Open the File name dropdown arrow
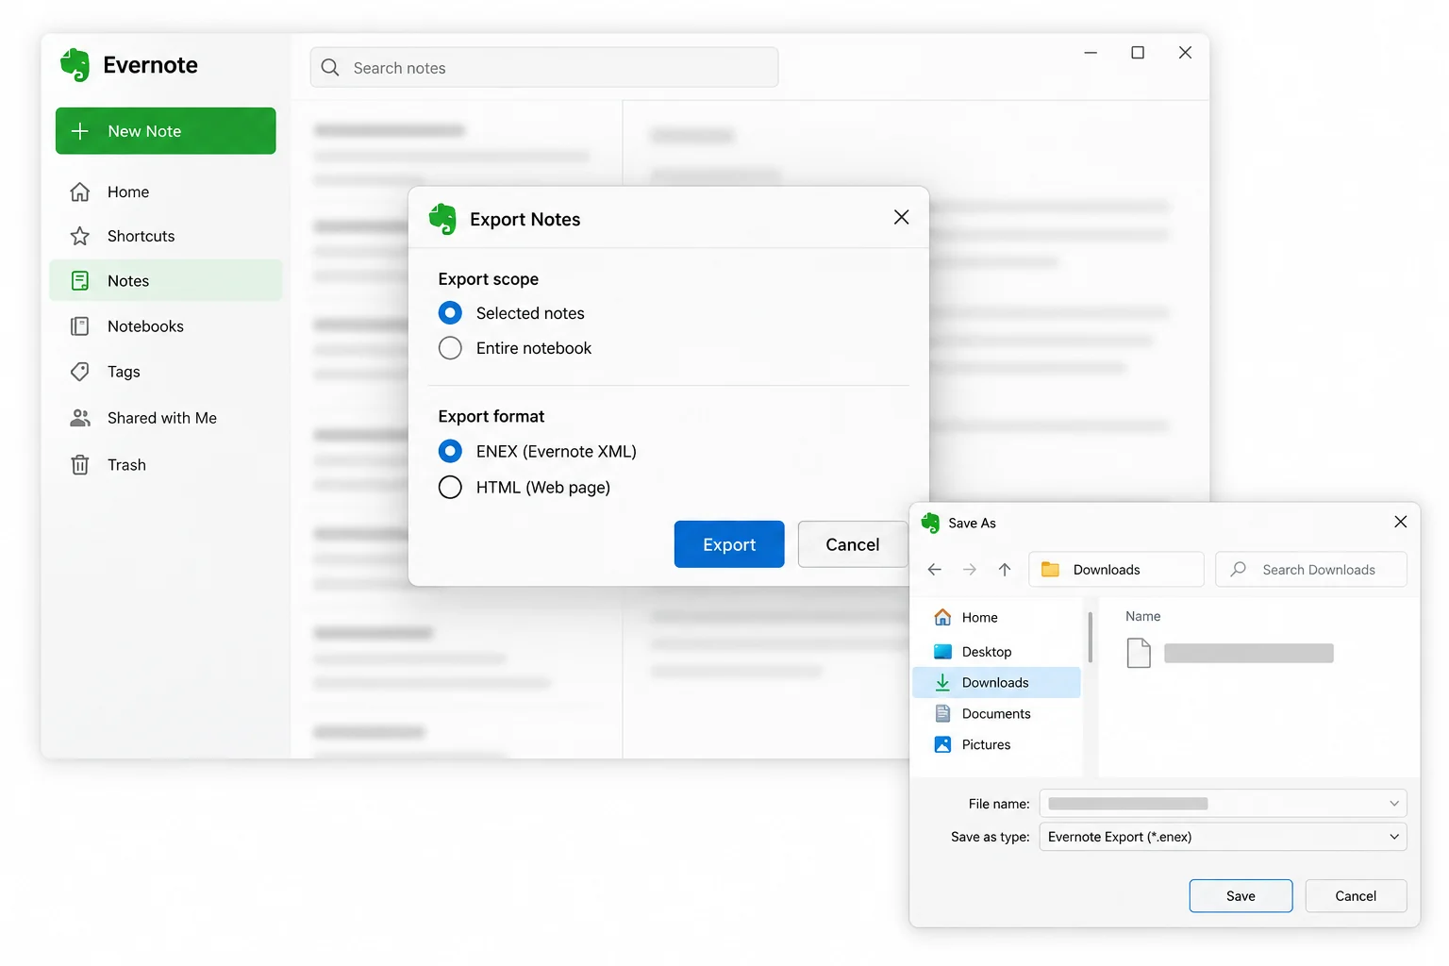The width and height of the screenshot is (1449, 966). pos(1393,804)
